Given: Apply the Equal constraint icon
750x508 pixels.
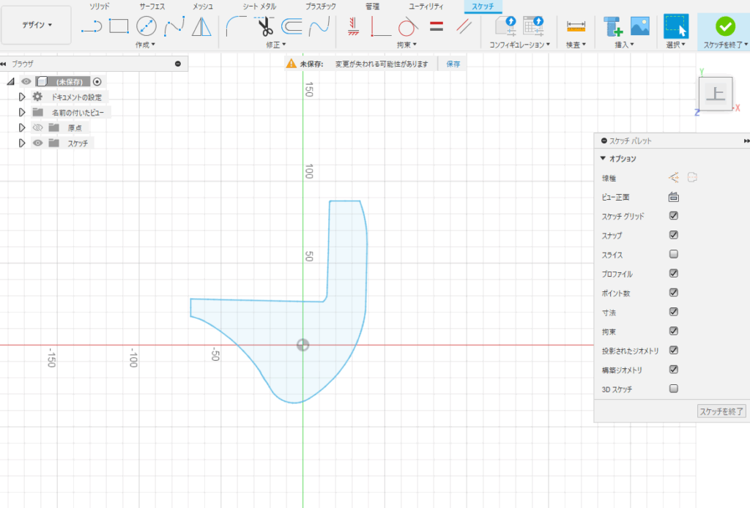Looking at the screenshot, I should [x=437, y=27].
